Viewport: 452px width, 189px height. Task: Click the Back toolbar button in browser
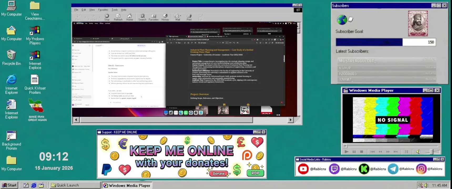pos(78,18)
